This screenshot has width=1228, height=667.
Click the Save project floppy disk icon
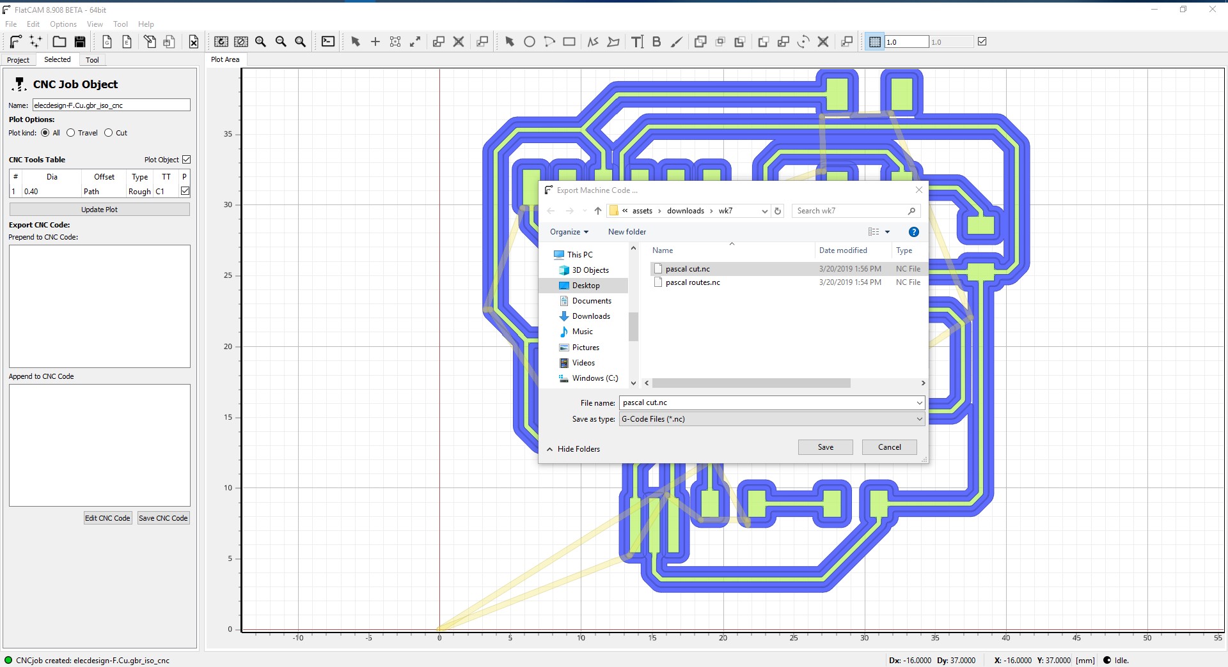click(x=80, y=42)
